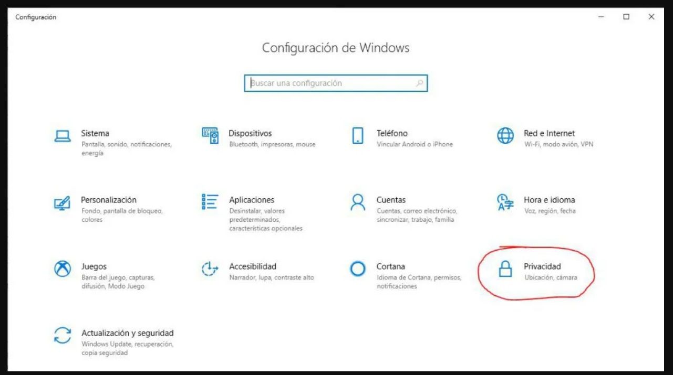Go to Actualización y seguridad text

click(127, 333)
